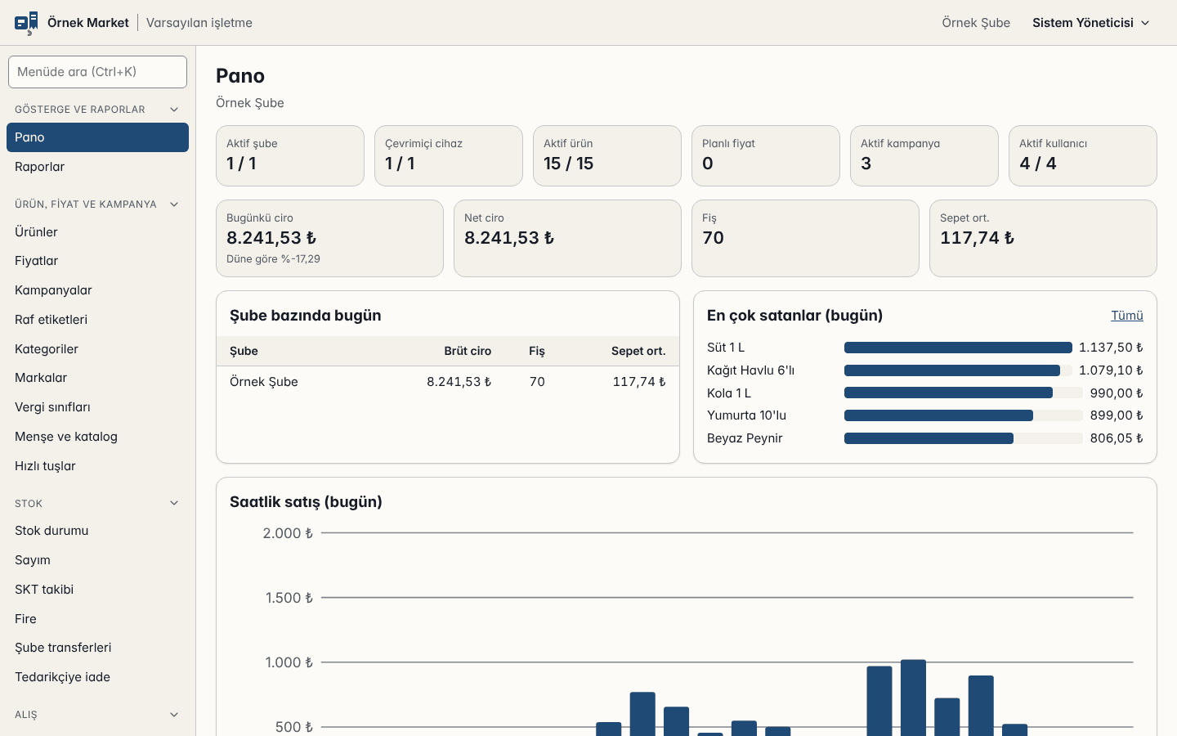The image size is (1177, 736).
Task: Open Tedarikçiye iade page
Action: [97, 677]
